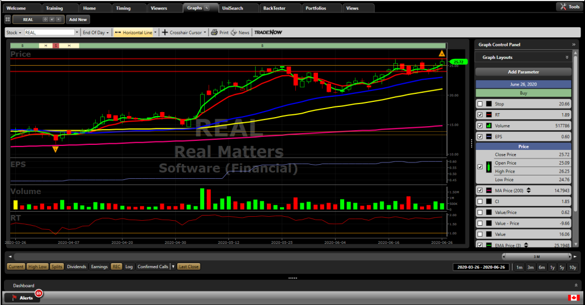Click left arrow of timeline scrollbar

pyautogui.click(x=10, y=256)
